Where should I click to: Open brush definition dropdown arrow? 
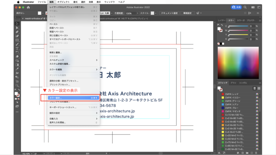(112, 13)
